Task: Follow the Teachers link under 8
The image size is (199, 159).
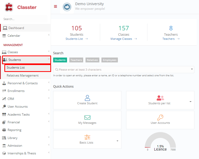Action: point(168,39)
